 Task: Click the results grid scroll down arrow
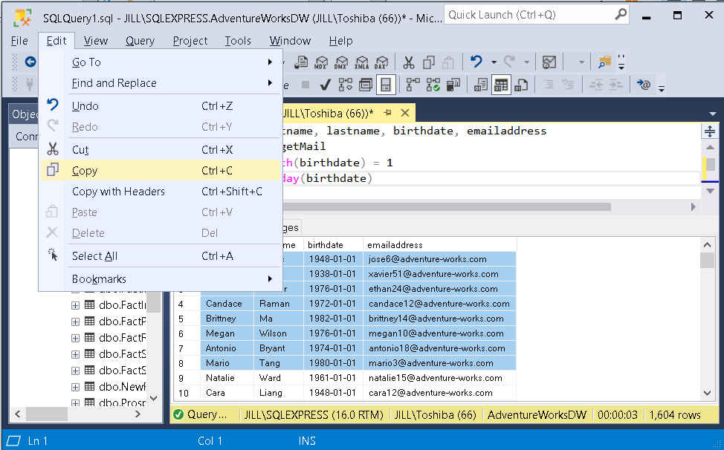[x=707, y=393]
